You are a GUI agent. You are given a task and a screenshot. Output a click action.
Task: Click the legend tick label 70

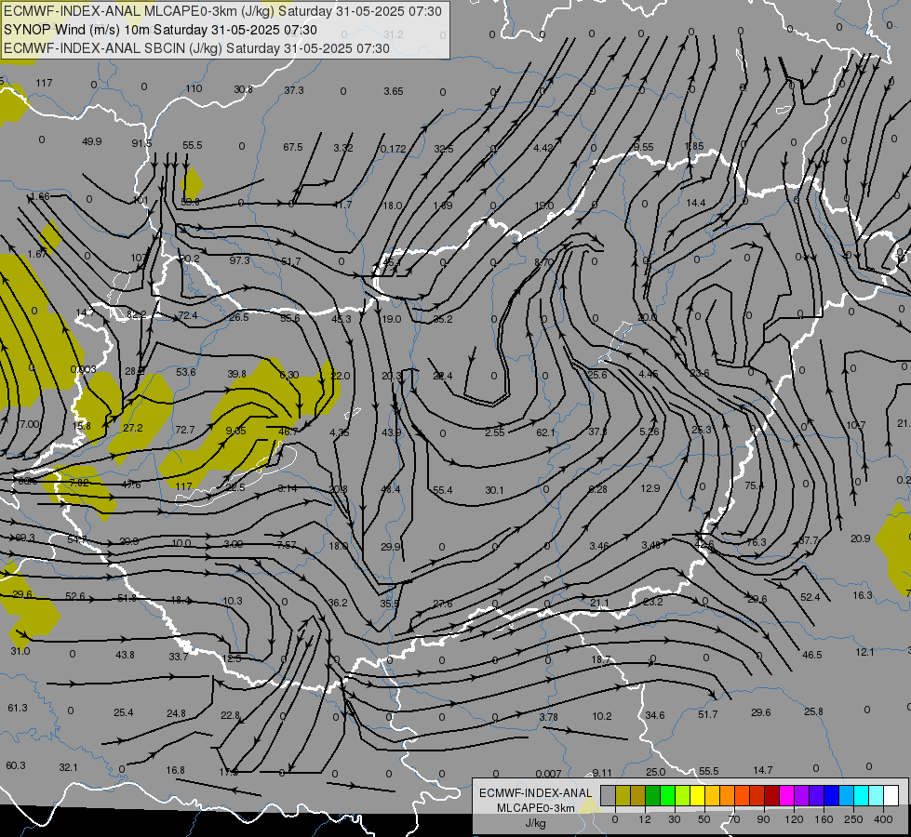pyautogui.click(x=734, y=819)
